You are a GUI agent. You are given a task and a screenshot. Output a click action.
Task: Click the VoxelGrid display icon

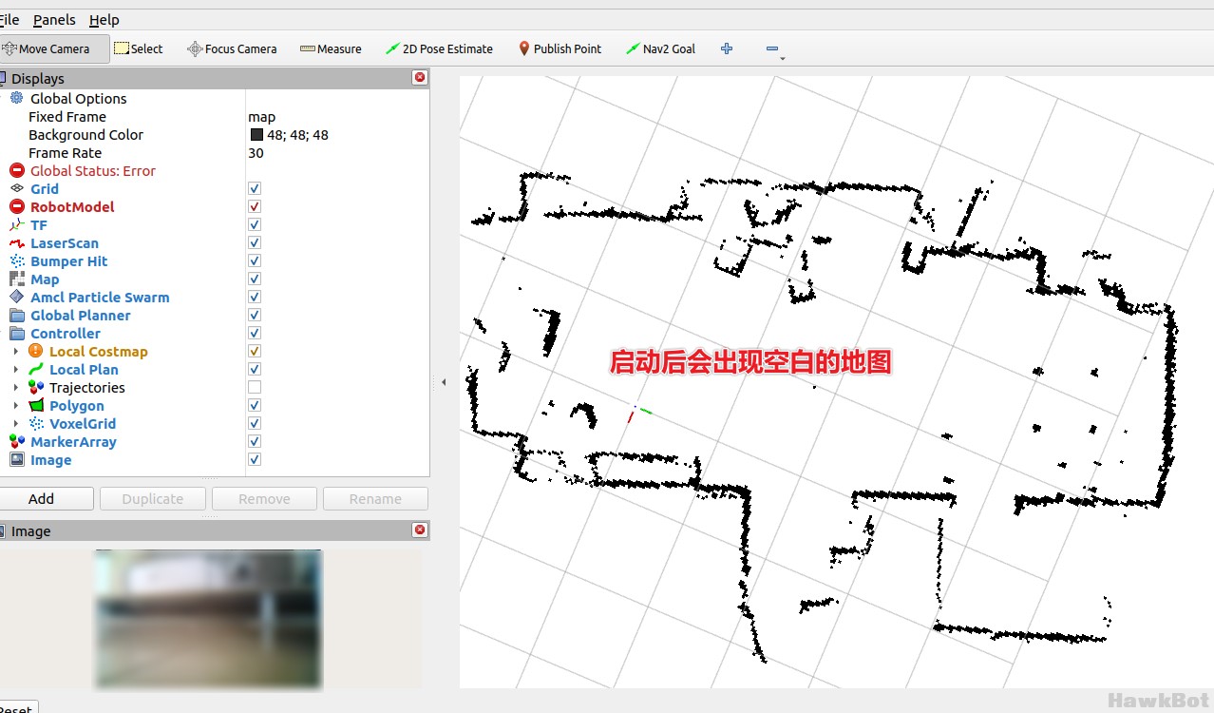(x=36, y=423)
